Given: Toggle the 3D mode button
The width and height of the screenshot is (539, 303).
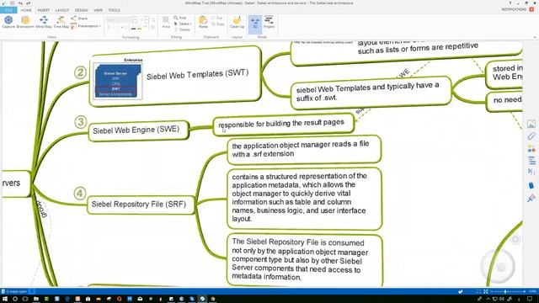Looking at the screenshot, I should 255,24.
